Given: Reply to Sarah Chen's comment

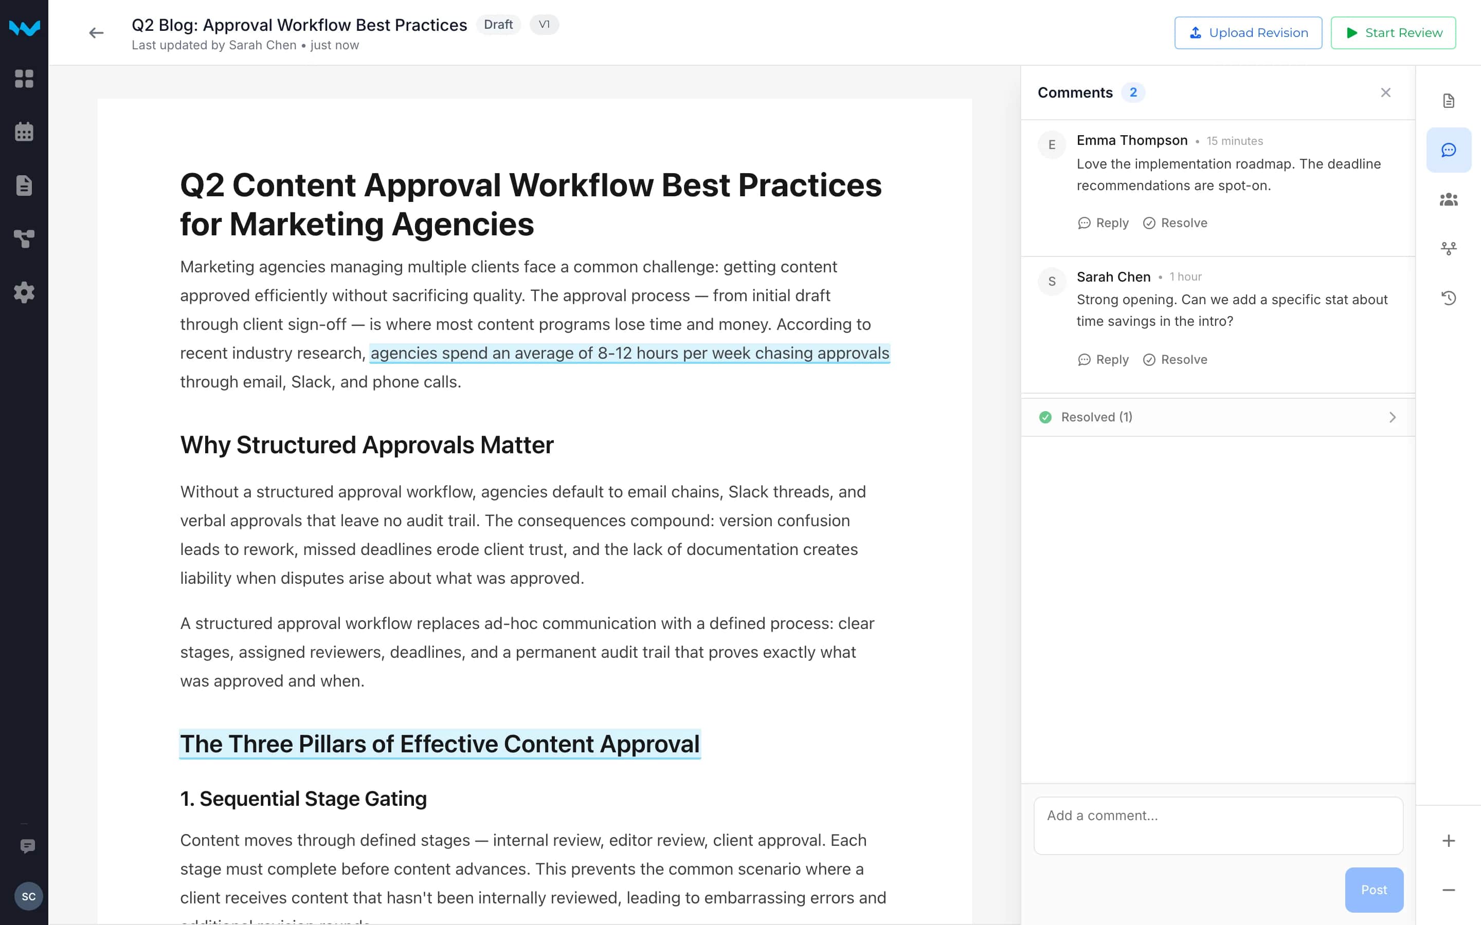Looking at the screenshot, I should (1103, 360).
